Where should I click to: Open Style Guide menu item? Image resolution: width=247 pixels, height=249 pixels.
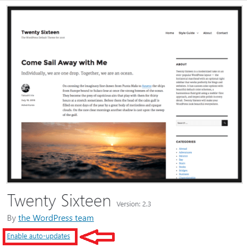click(x=186, y=33)
